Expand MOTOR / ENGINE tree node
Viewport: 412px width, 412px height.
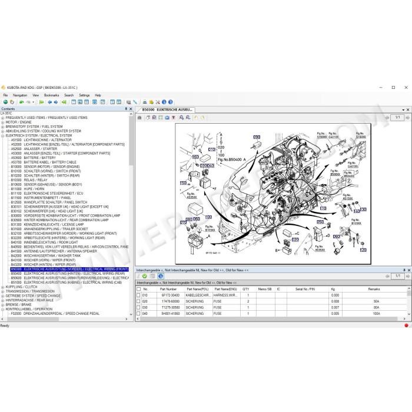(x=2, y=122)
